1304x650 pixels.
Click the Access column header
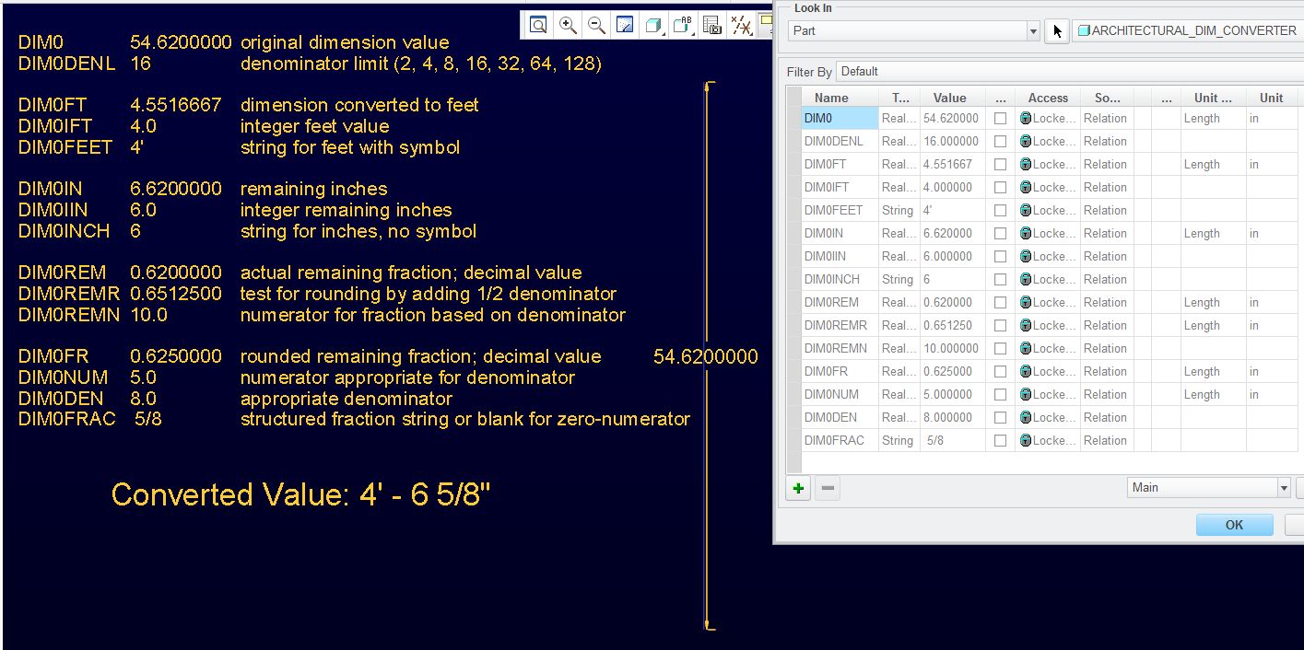[x=1048, y=98]
